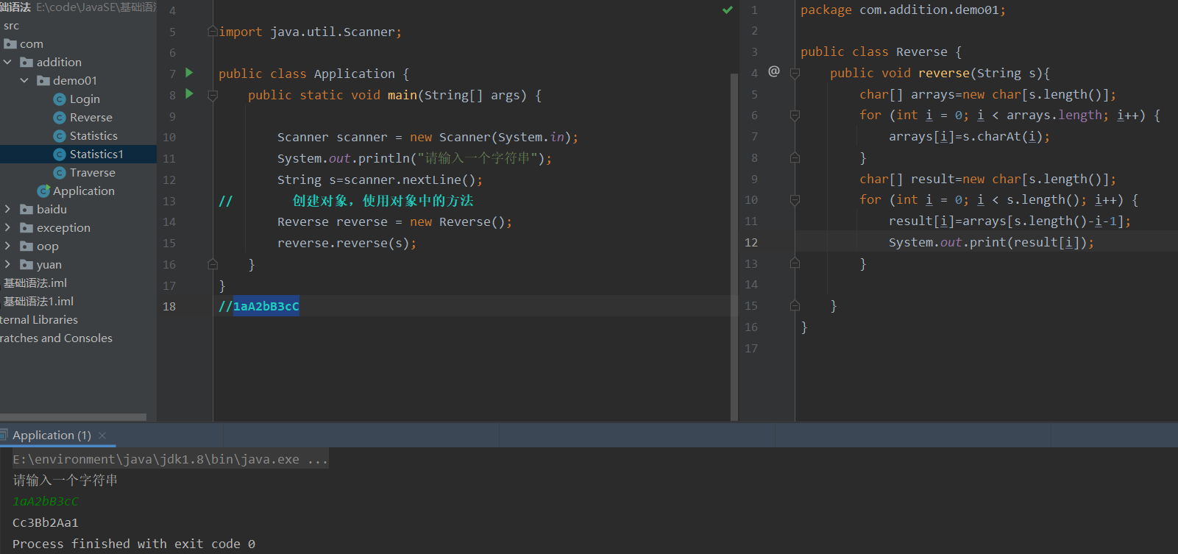Open the Login class file
This screenshot has height=554, width=1178.
click(84, 99)
